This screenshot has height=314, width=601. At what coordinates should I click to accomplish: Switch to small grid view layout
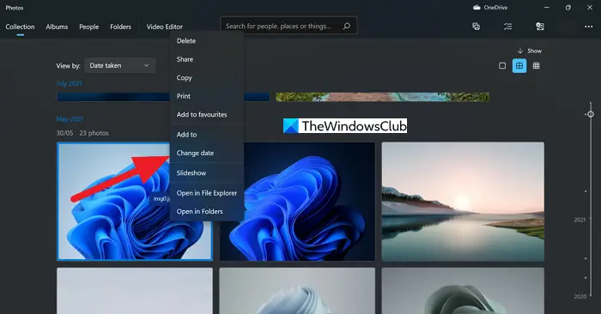coord(537,66)
